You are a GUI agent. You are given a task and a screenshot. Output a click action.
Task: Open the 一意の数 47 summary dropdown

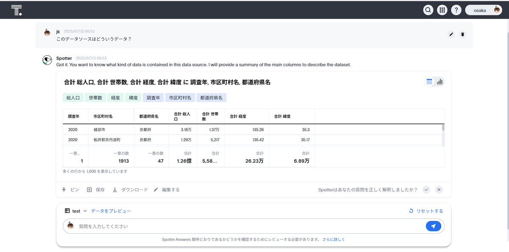click(x=151, y=157)
